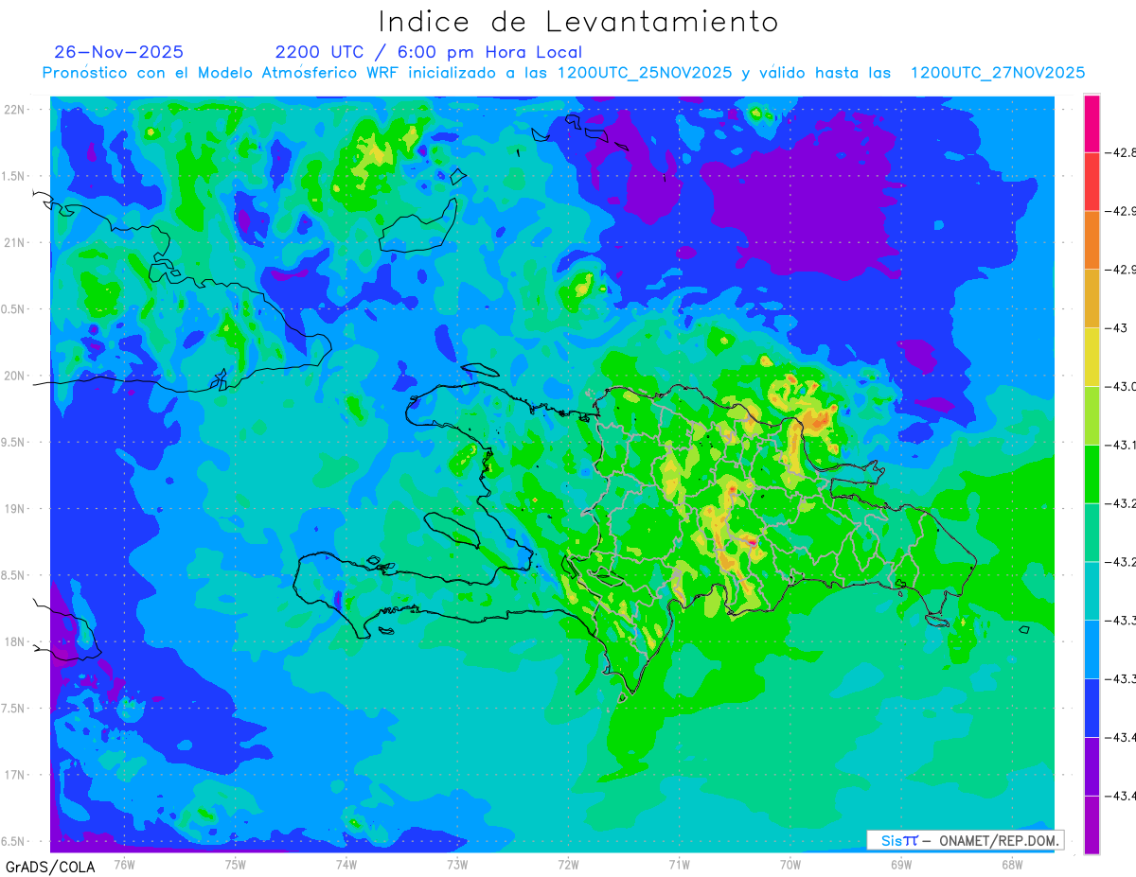Click the '8.5N' latitude label
Screen dimensions: 1136x877
[13, 575]
